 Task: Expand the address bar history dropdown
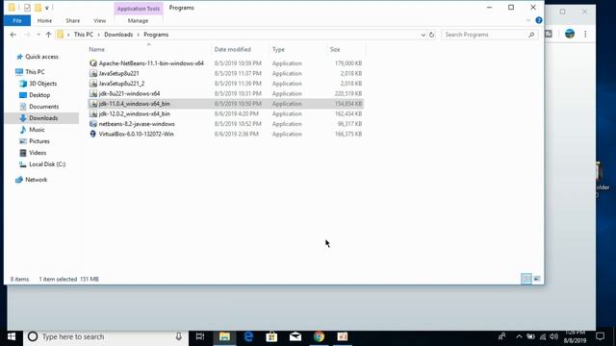(x=423, y=35)
